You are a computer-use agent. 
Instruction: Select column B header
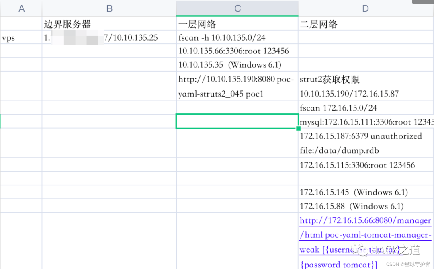click(109, 8)
